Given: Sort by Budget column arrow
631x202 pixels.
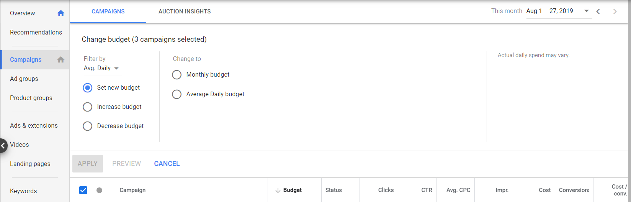Looking at the screenshot, I should point(278,191).
